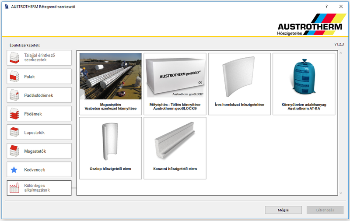Choose the Padlásfödémek category
The height and width of the screenshot is (221, 350).
coord(39,95)
